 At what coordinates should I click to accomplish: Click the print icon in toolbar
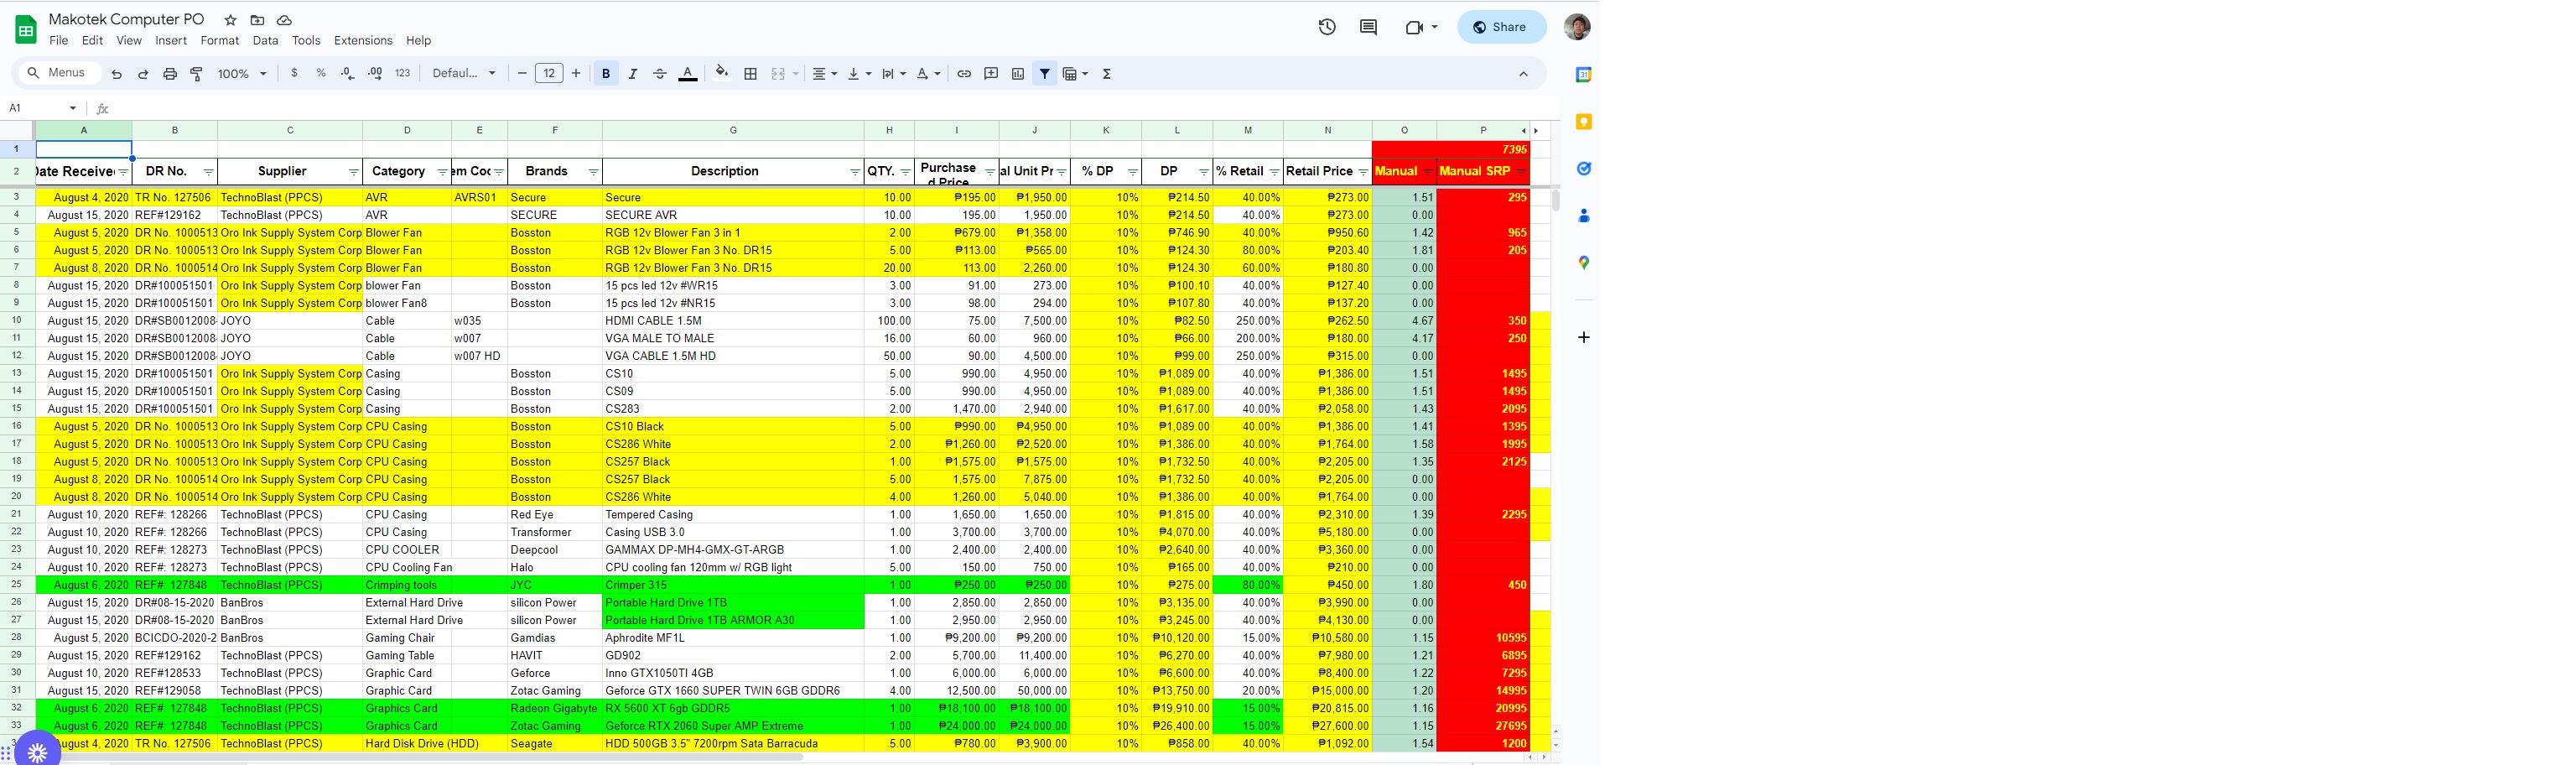point(170,74)
